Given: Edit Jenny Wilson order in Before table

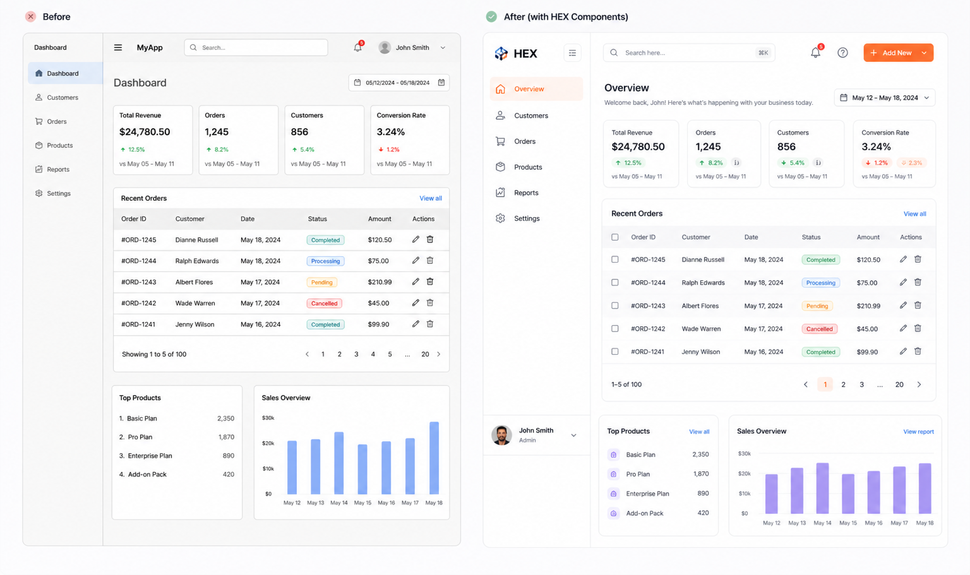Looking at the screenshot, I should tap(416, 324).
